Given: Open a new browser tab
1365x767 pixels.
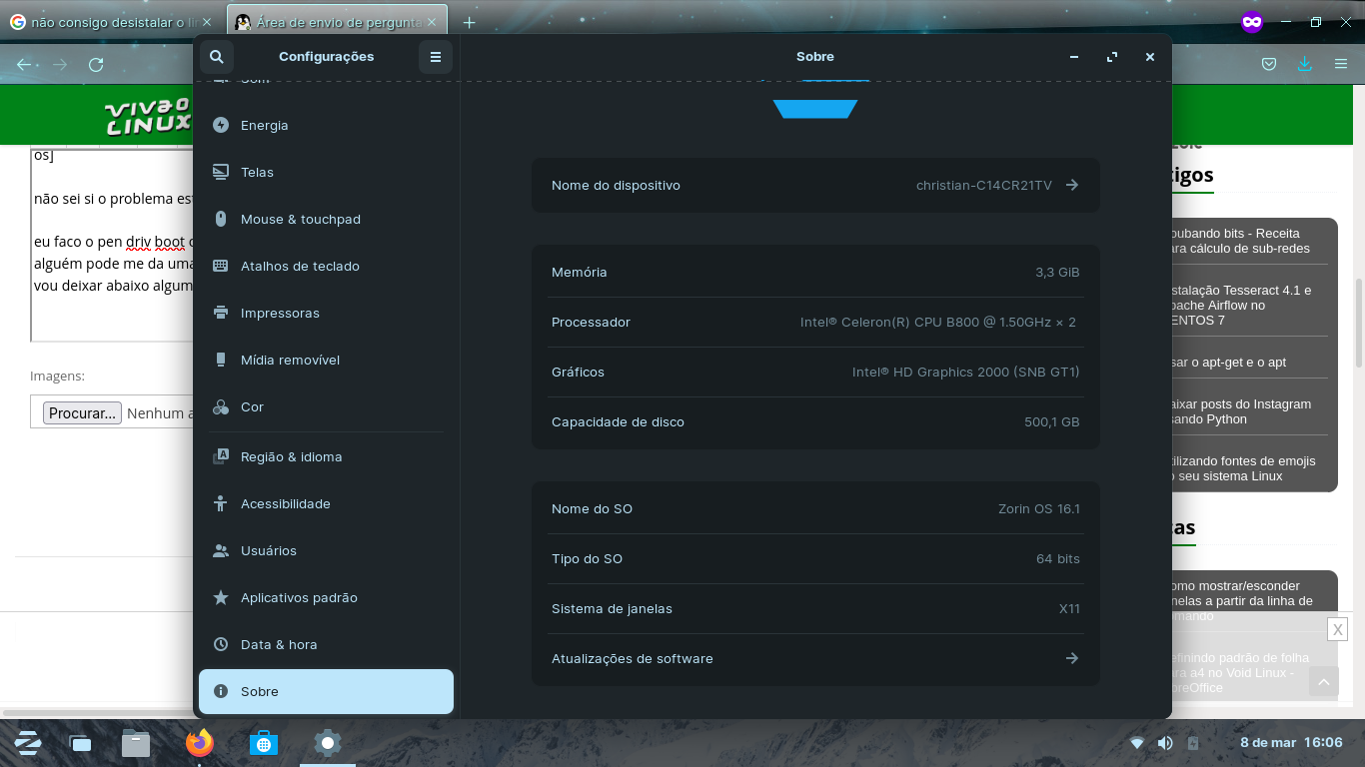Looking at the screenshot, I should coord(469,22).
